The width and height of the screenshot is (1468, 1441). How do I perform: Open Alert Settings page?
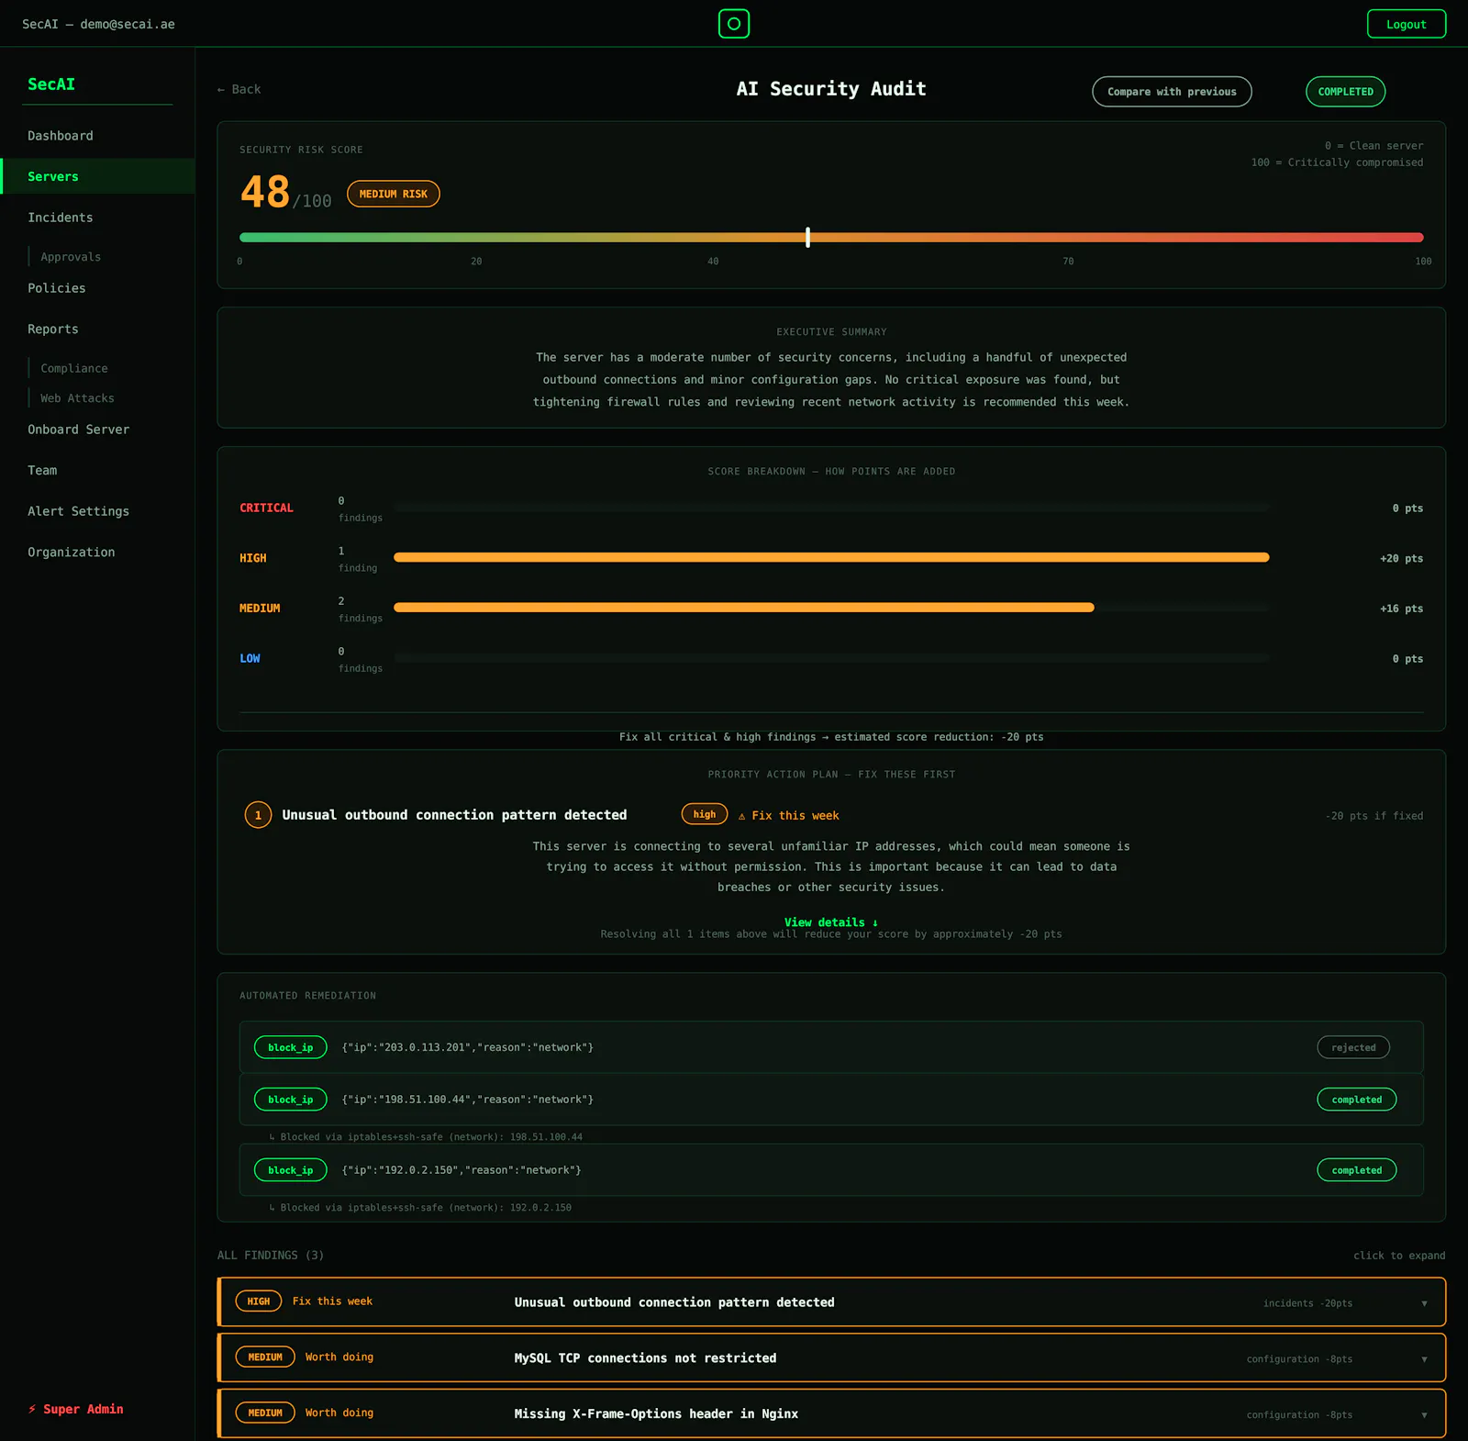[79, 511]
